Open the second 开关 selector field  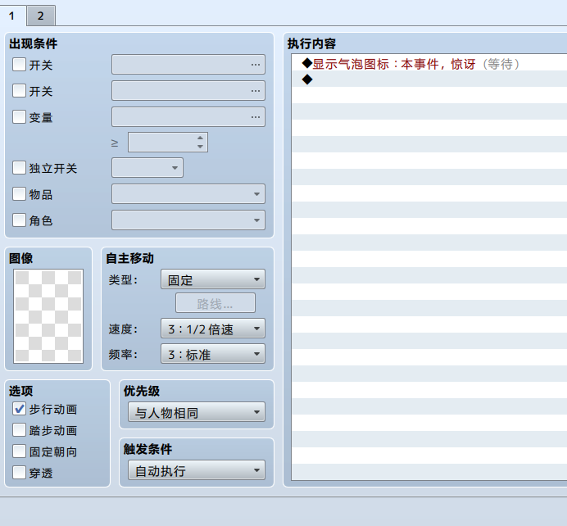[x=188, y=90]
